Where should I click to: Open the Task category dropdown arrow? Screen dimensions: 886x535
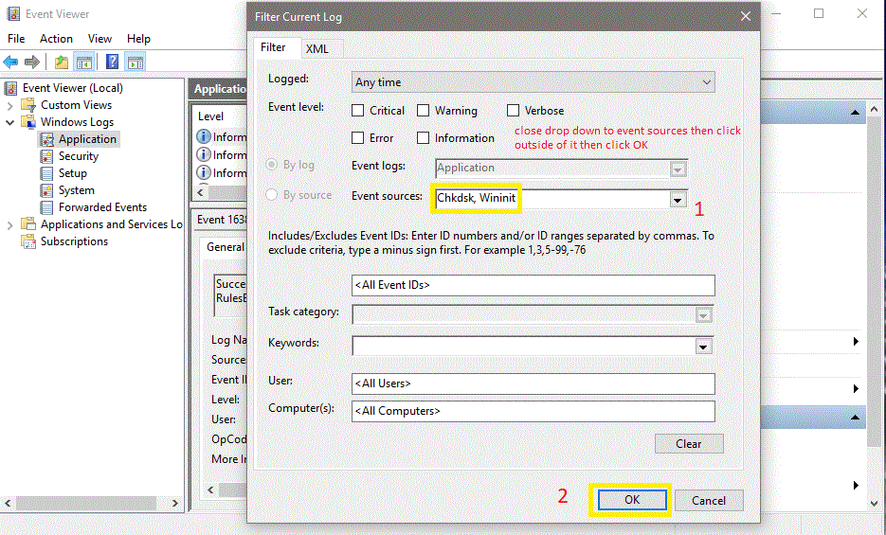703,315
